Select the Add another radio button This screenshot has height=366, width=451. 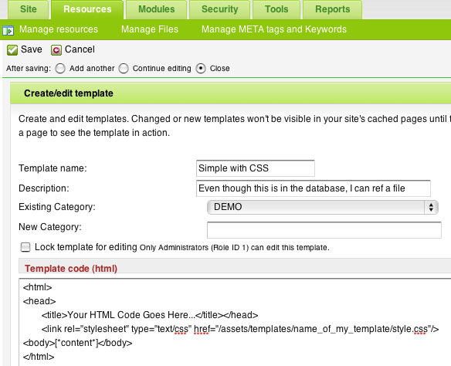tap(60, 69)
